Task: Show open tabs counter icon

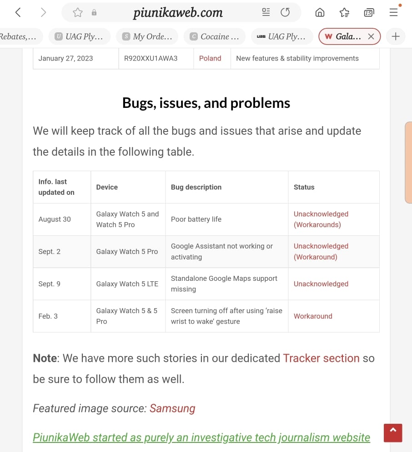Action: [369, 12]
